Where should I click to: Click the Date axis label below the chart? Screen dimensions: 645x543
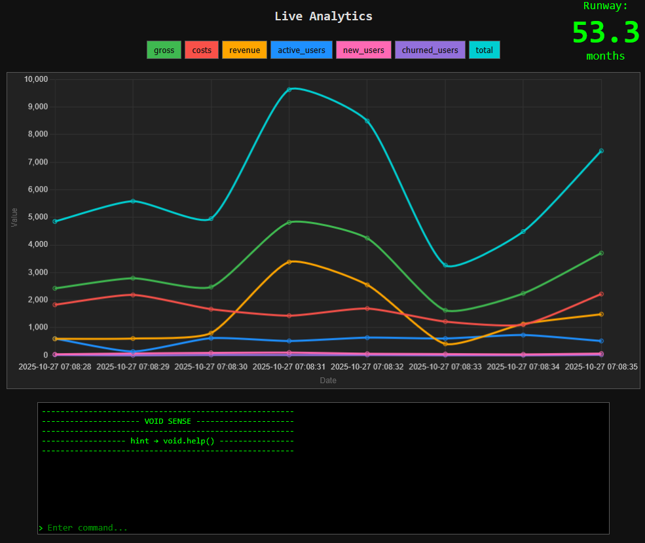tap(328, 380)
